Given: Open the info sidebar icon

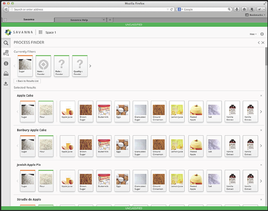Looking at the screenshot, I should [x=6, y=63].
